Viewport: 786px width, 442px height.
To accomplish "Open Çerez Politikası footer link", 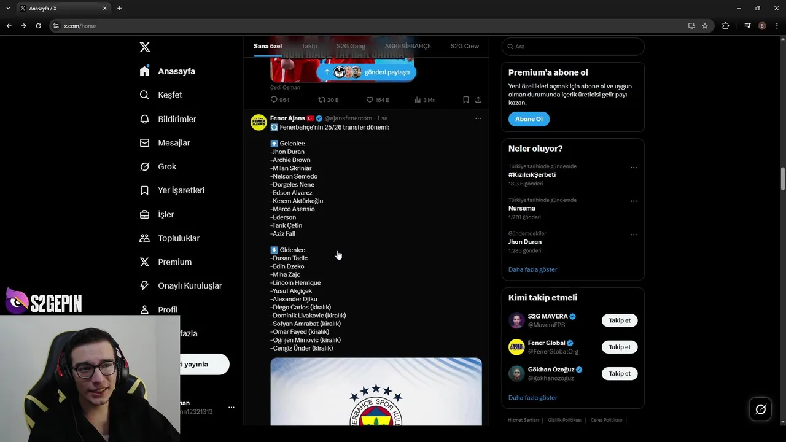I will coord(606,420).
